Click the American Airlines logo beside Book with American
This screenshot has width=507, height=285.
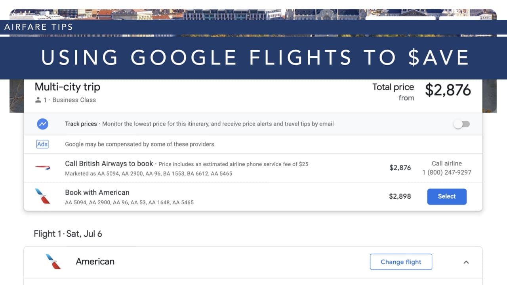pos(42,196)
